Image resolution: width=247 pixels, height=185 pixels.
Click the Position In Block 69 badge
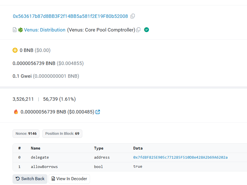click(62, 134)
